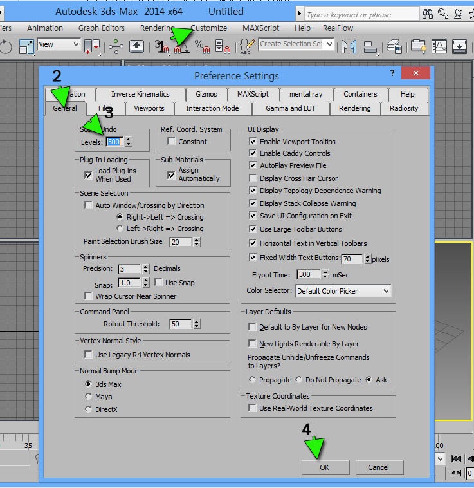
Task: Click the Rollout Threshold input field
Action: [x=180, y=324]
